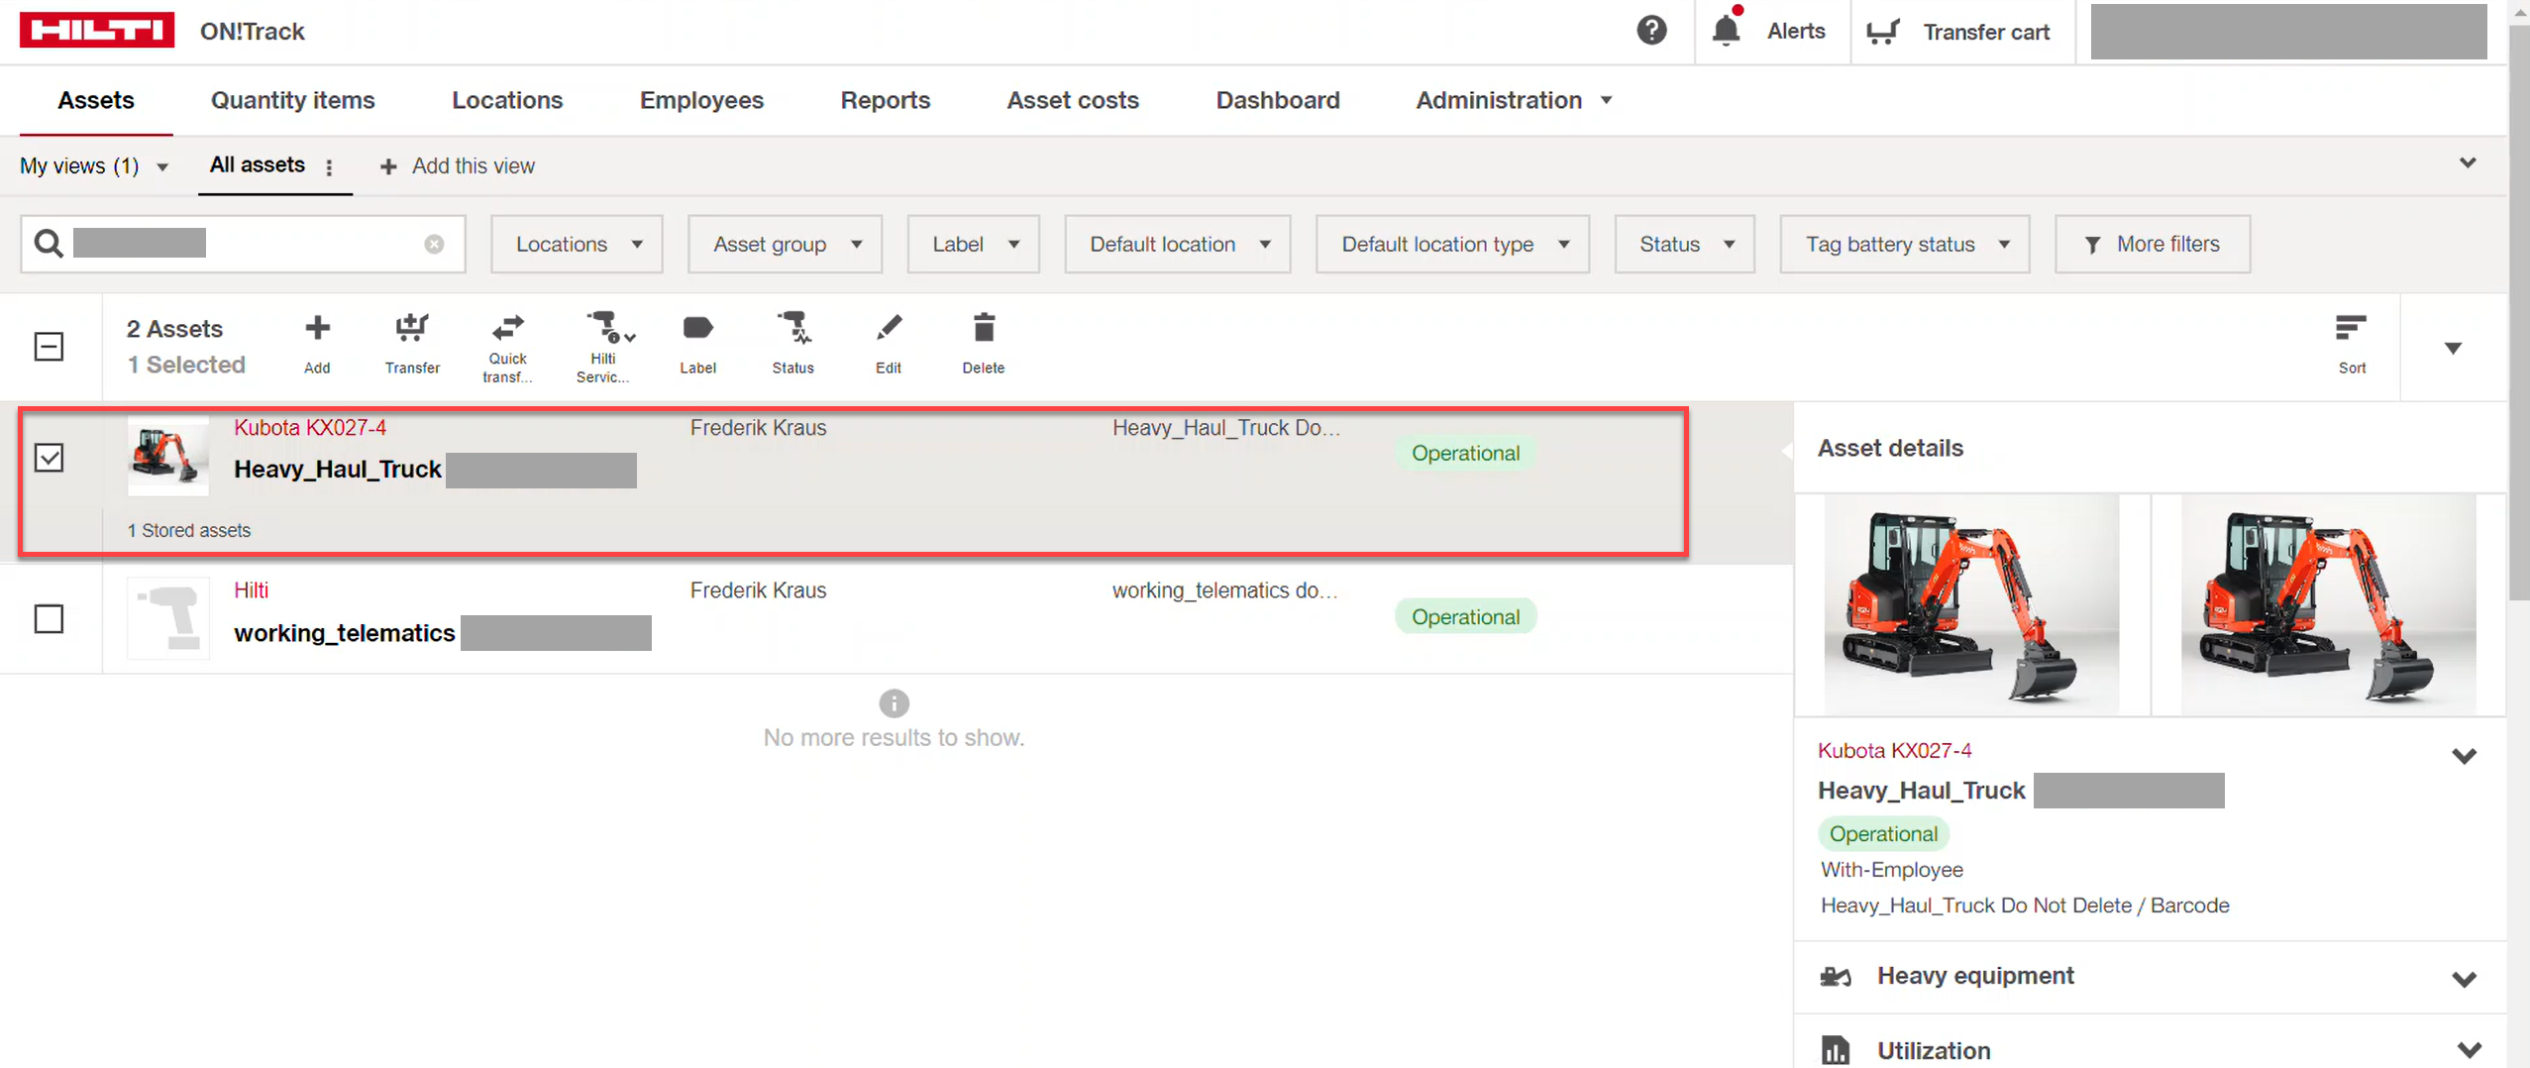Click Kubota KX027-4 link in Asset details
This screenshot has width=2530, height=1068.
(x=1894, y=750)
